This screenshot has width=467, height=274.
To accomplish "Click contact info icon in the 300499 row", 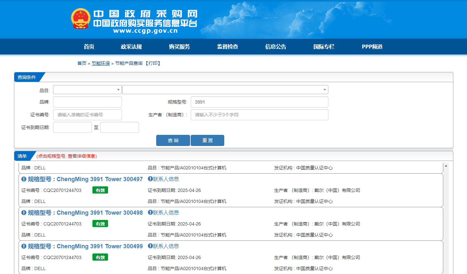I will pos(150,246).
